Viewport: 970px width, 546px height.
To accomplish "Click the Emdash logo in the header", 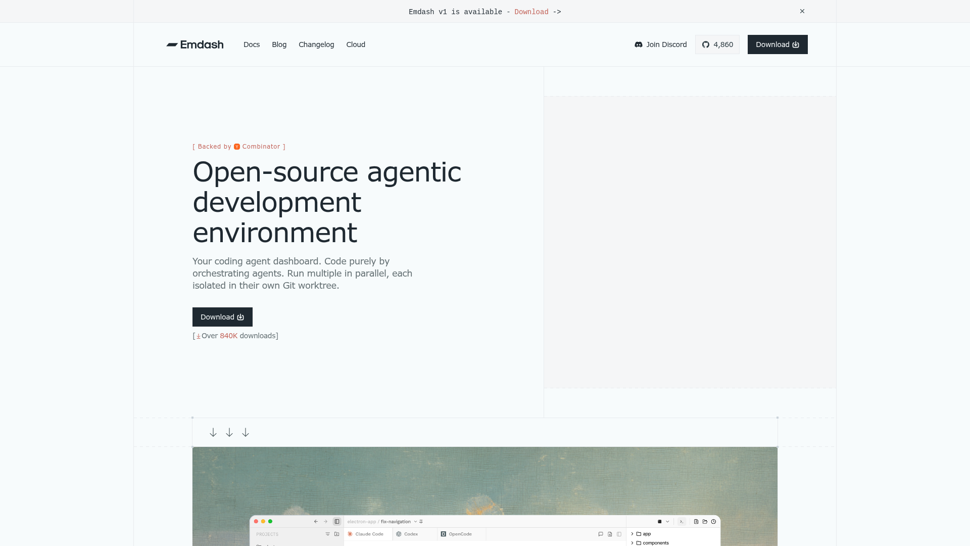I will (195, 44).
